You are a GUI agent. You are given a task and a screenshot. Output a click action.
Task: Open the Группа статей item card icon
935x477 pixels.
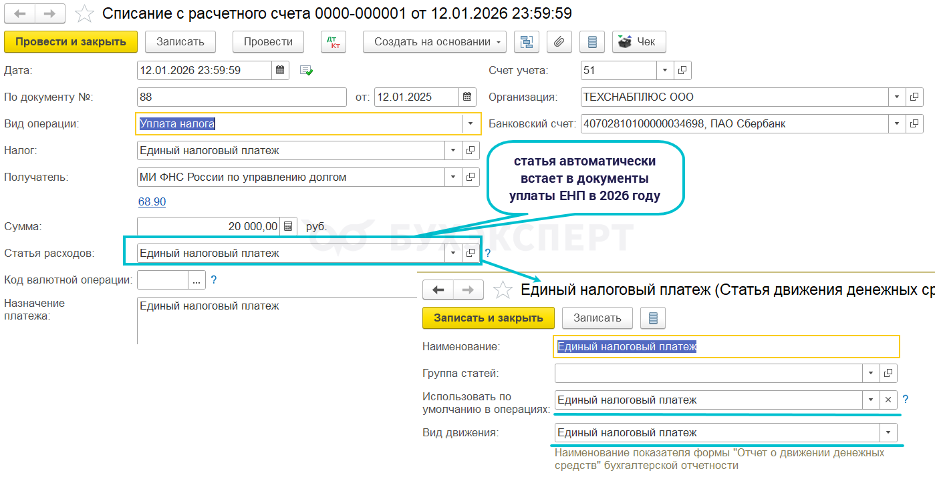(x=888, y=373)
